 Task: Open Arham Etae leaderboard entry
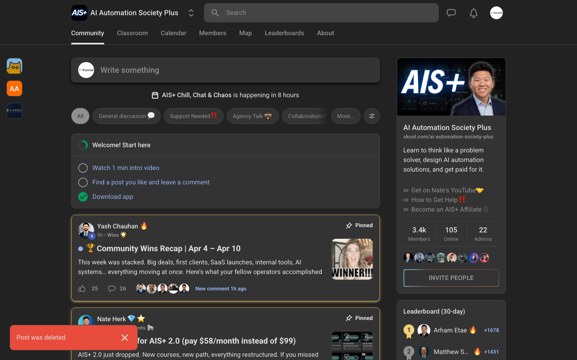pyautogui.click(x=451, y=330)
